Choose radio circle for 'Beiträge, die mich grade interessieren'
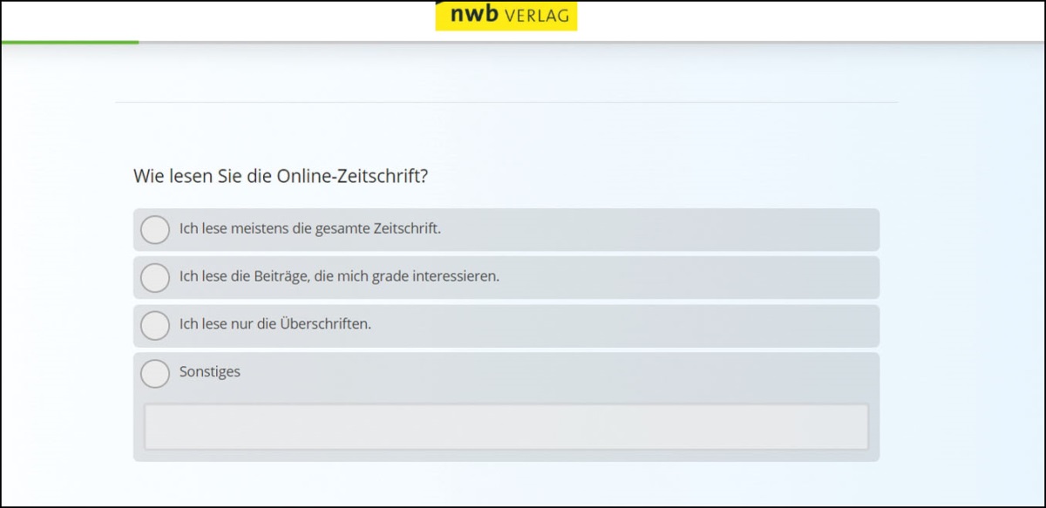 (155, 277)
